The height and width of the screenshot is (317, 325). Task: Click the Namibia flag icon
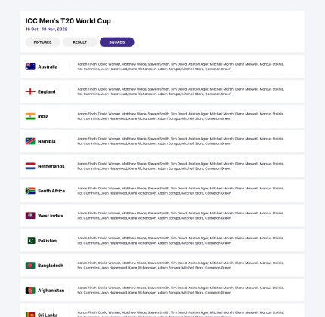tap(30, 141)
